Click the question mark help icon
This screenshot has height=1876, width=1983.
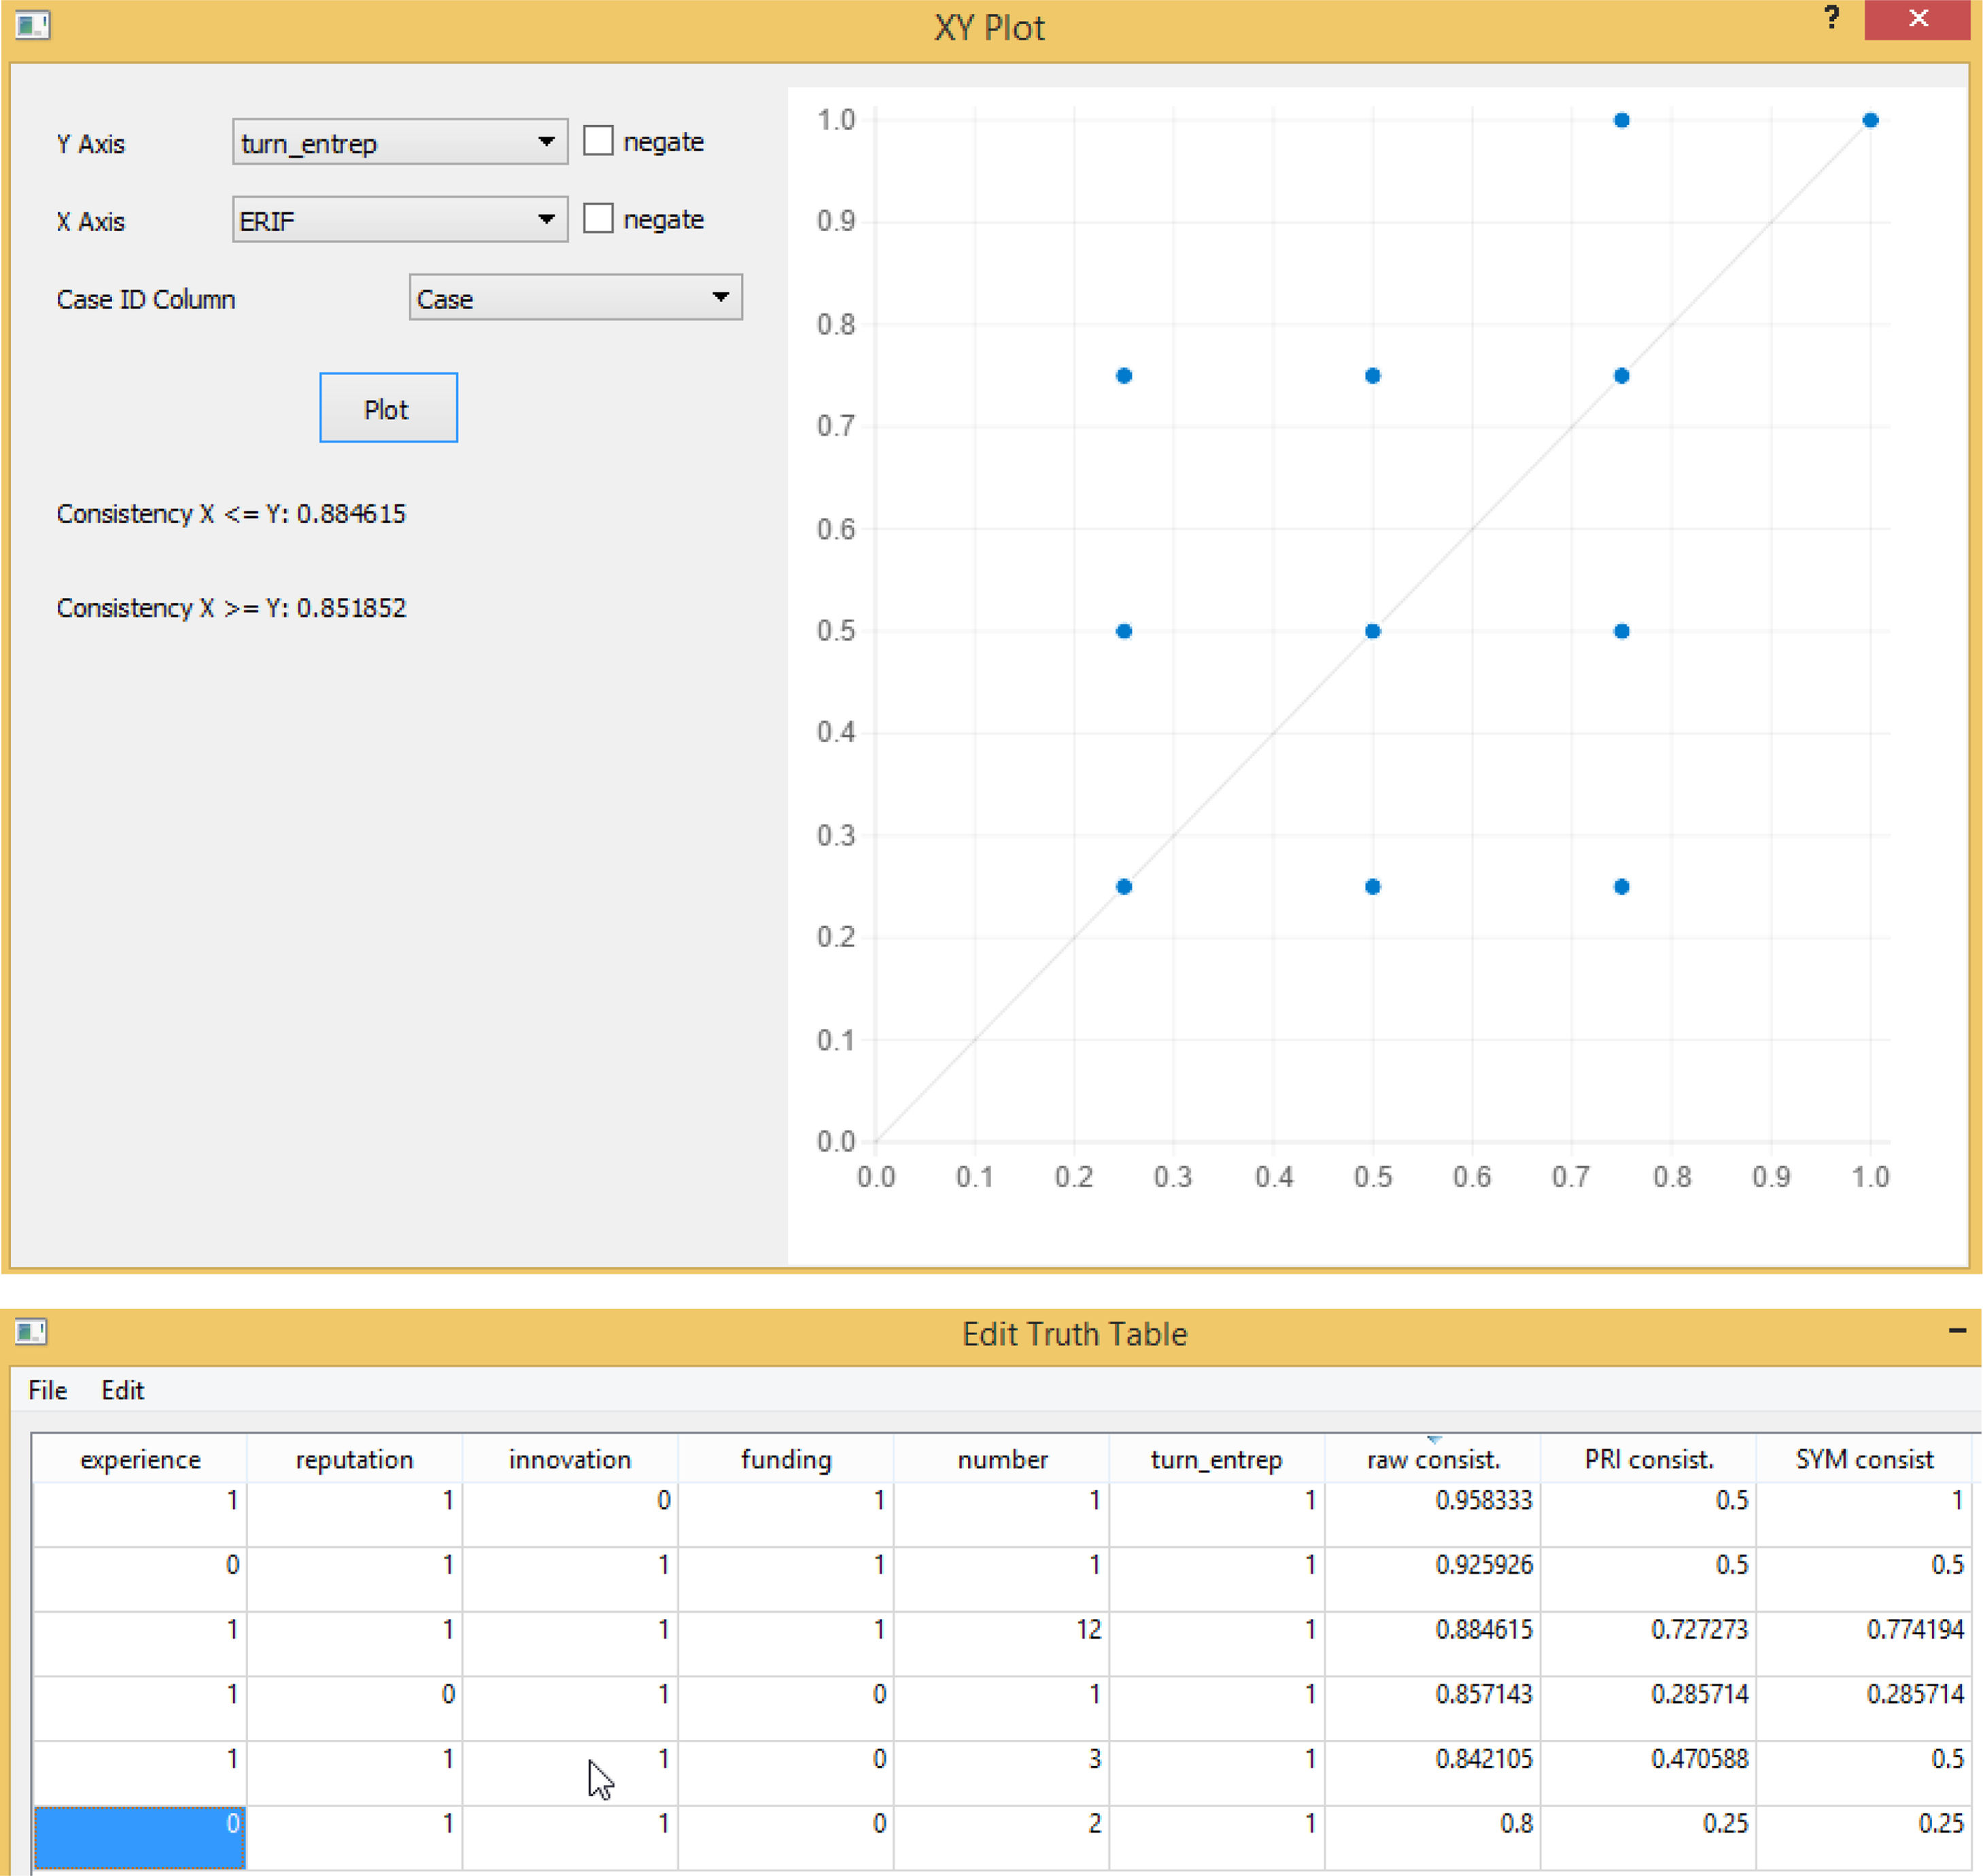1831,18
